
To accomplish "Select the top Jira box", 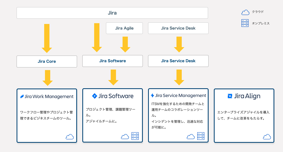I will point(112,13).
